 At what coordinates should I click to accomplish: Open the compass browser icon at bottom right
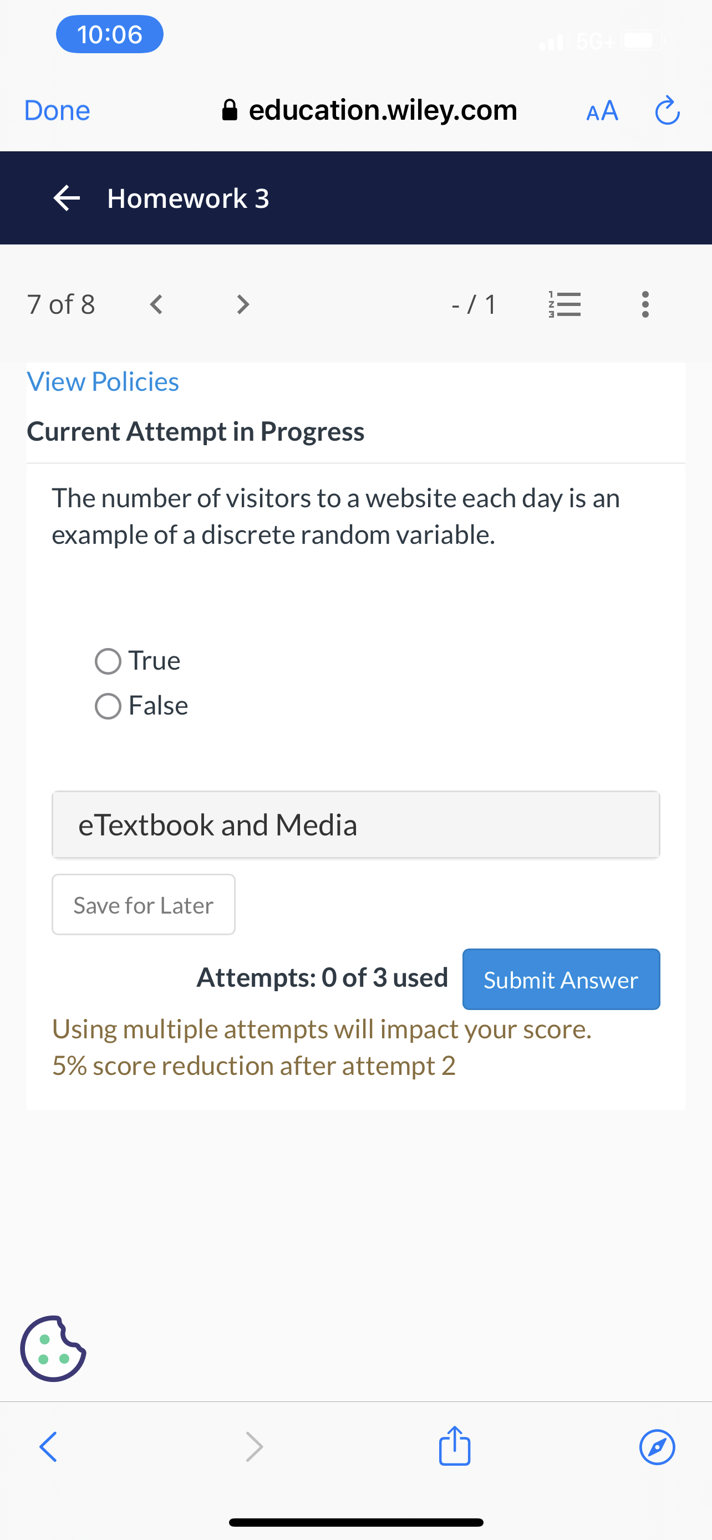click(x=657, y=1447)
